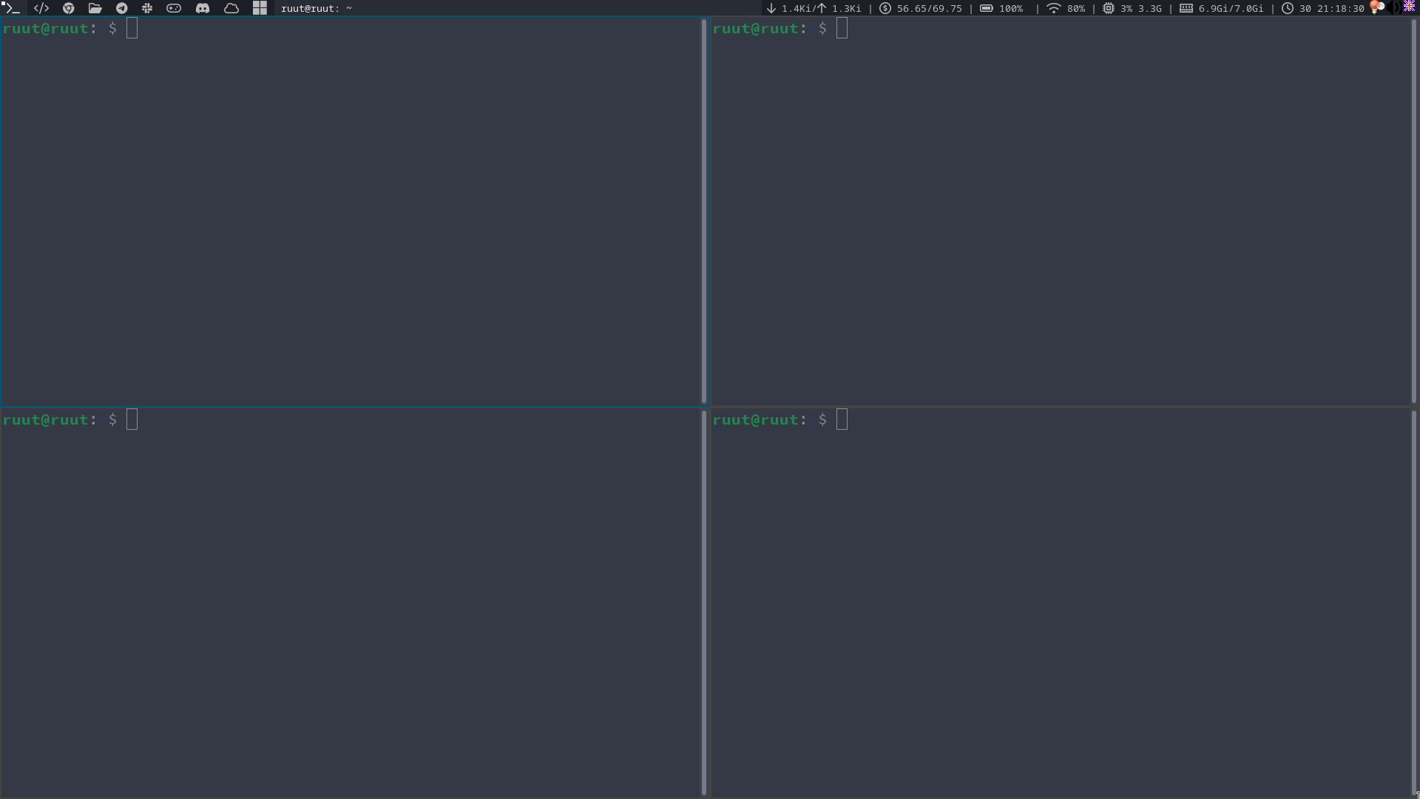The width and height of the screenshot is (1420, 799).
Task: Click the volume speaker tray icon
Action: [x=1393, y=8]
